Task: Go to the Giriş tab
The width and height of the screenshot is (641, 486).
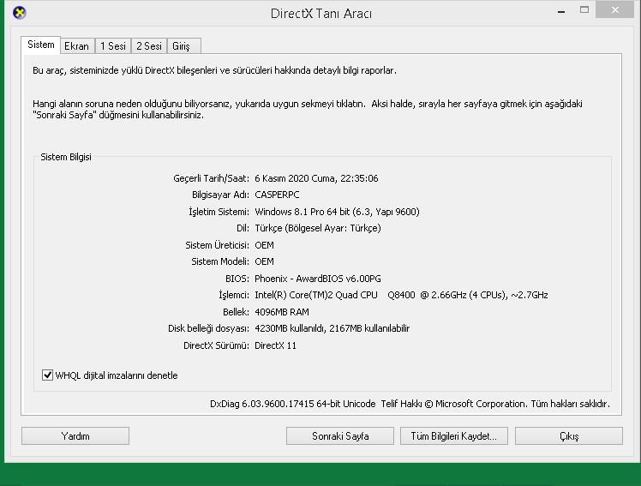Action: (x=183, y=45)
